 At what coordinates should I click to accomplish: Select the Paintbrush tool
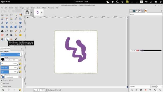pos(20,31)
